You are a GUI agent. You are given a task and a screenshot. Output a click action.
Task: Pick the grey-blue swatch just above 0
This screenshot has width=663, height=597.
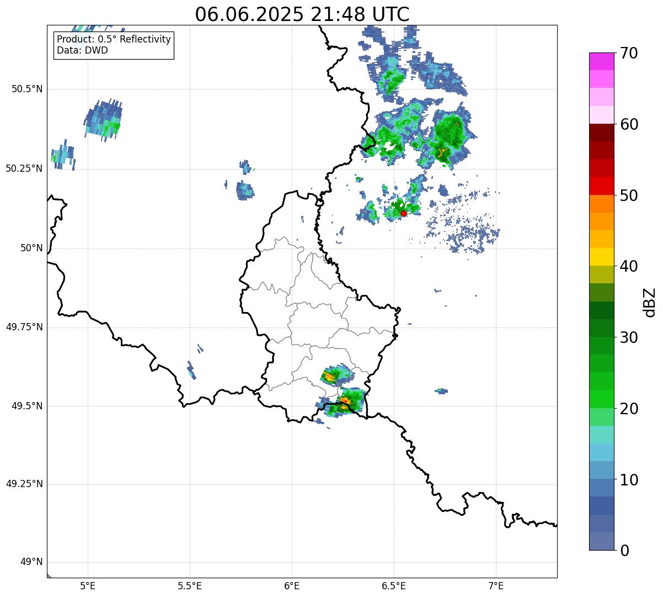pos(602,541)
